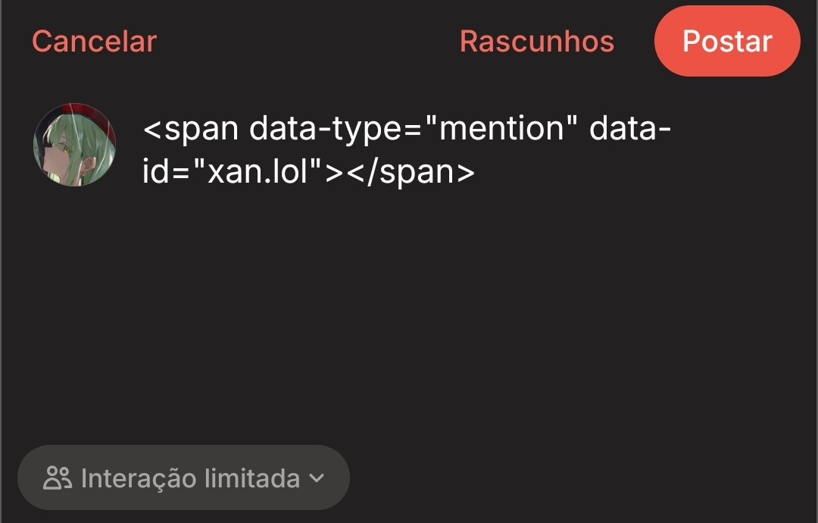The height and width of the screenshot is (523, 818).
Task: Place cursor at end of "</span>" text
Action: (476, 173)
